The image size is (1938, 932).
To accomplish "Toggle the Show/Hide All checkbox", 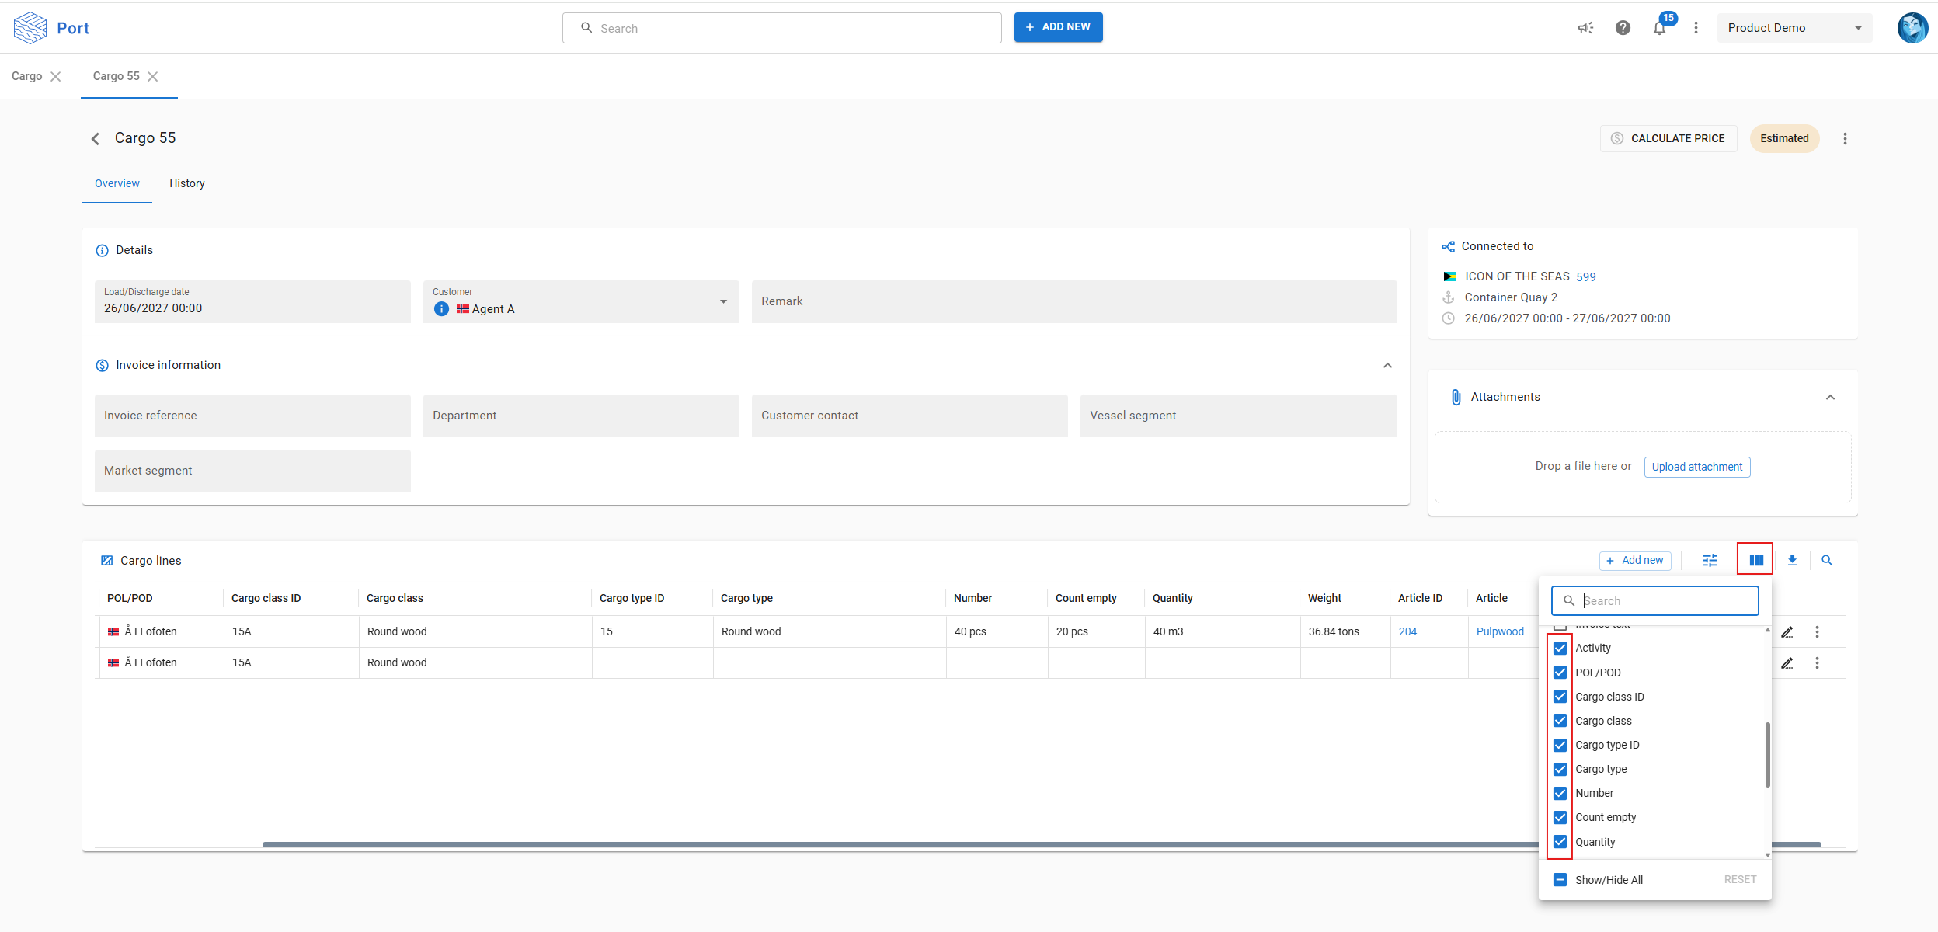I will pyautogui.click(x=1560, y=880).
